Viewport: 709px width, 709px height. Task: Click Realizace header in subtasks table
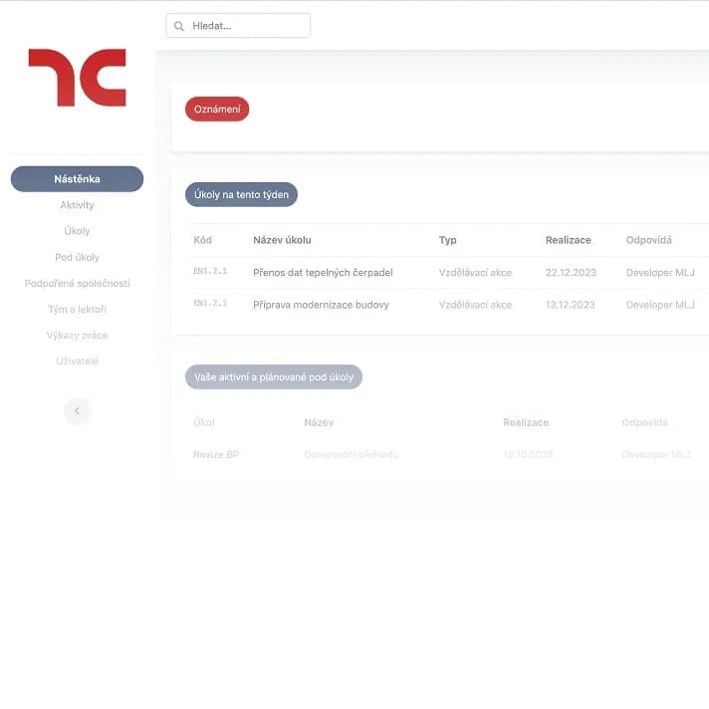point(526,423)
